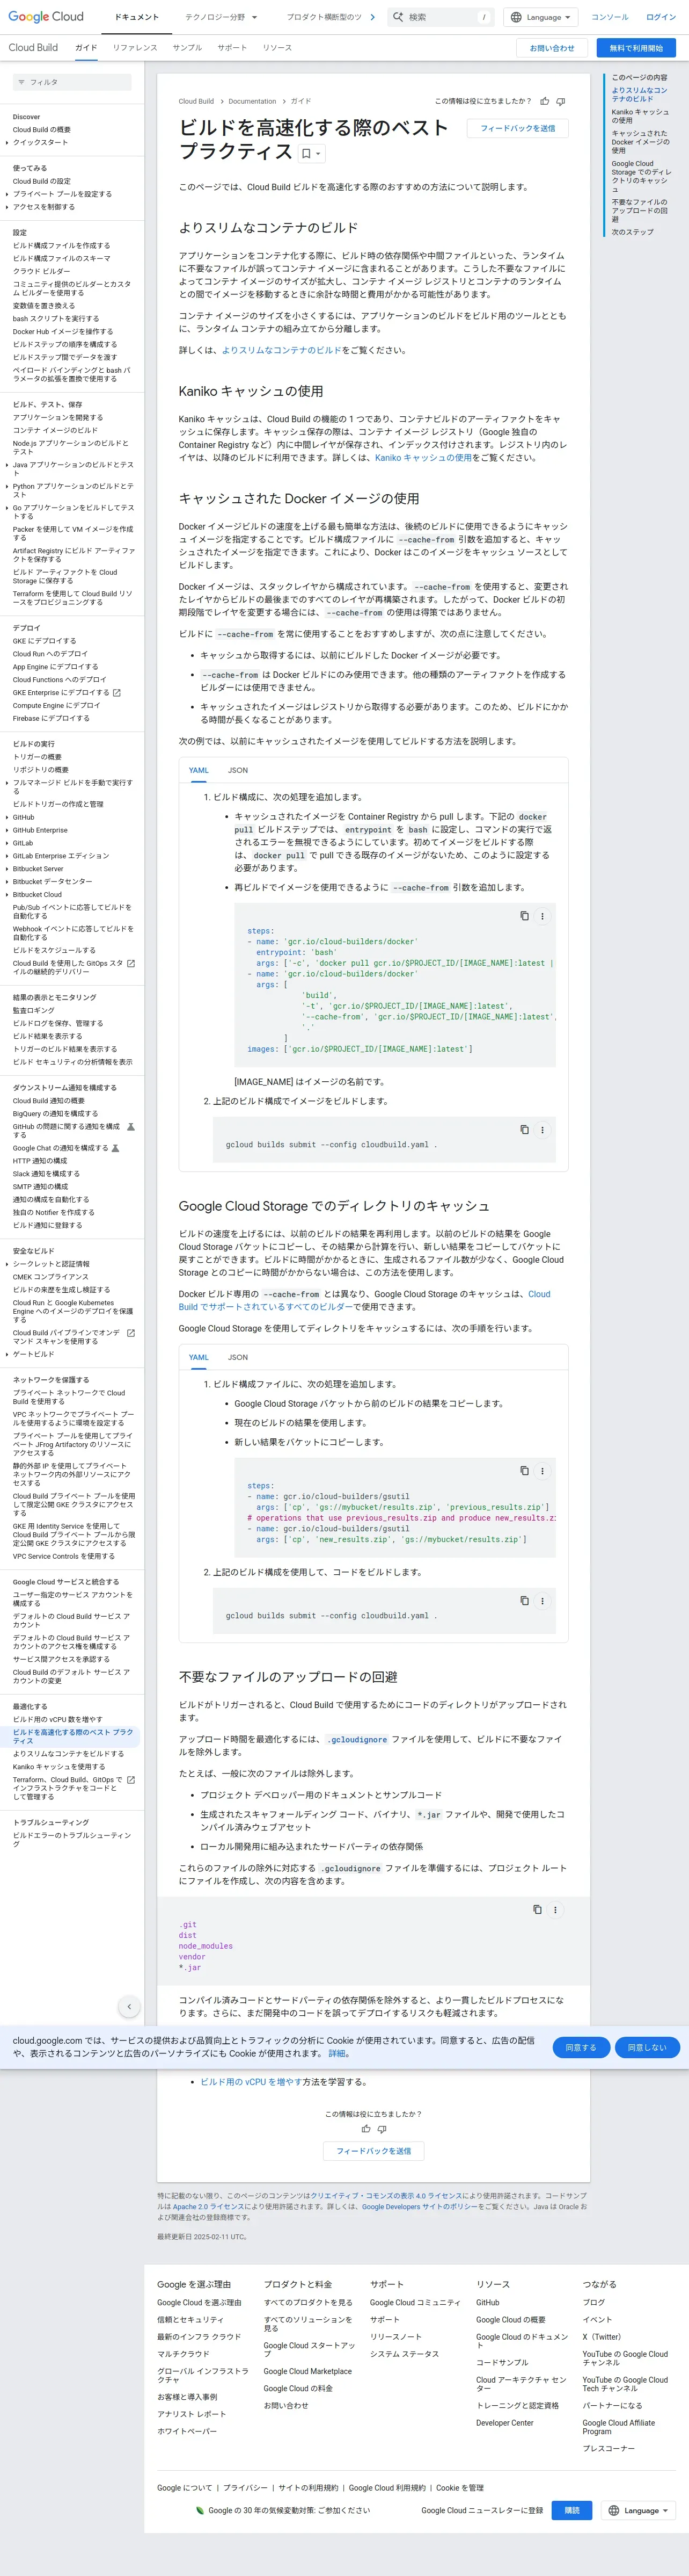The width and height of the screenshot is (689, 2576).
Task: Select ドキュメント in the top navigation
Action: (136, 17)
